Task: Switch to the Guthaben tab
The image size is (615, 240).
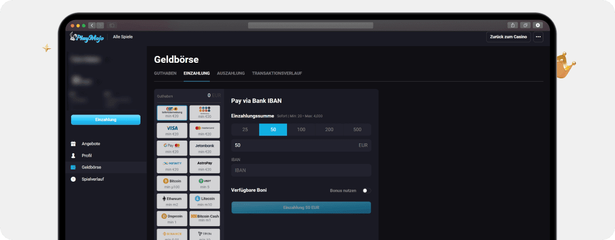Action: [165, 73]
